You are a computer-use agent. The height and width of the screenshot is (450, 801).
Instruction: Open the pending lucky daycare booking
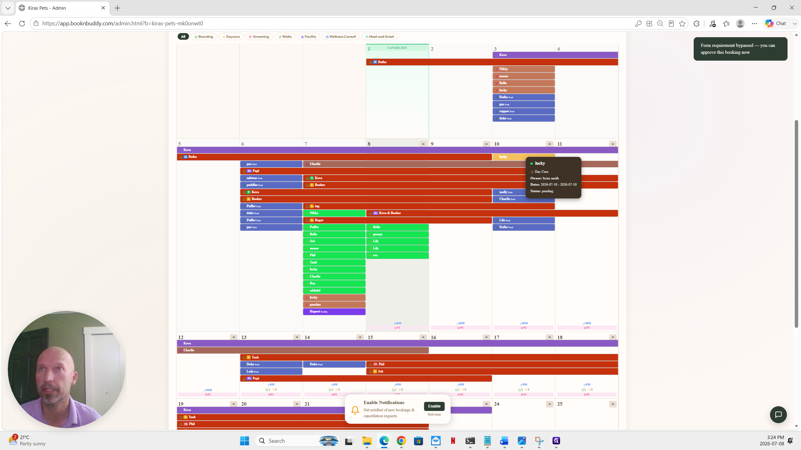tap(523, 157)
